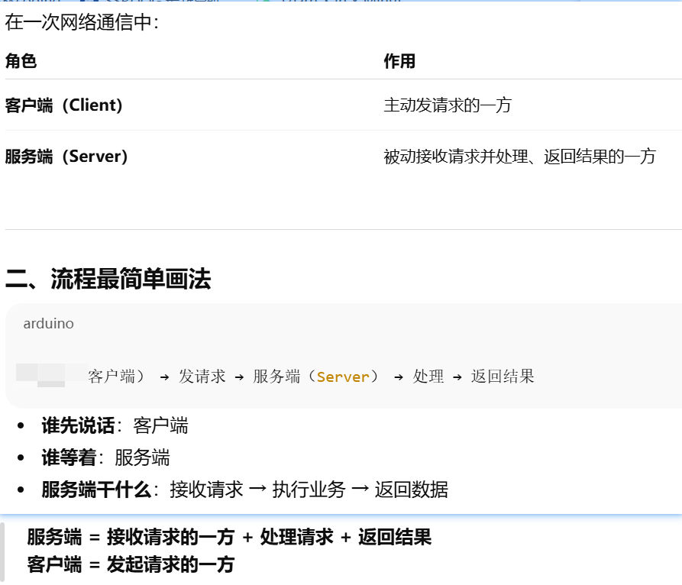Click "处理" in the code block

(x=428, y=377)
